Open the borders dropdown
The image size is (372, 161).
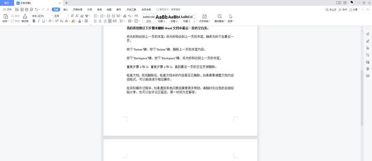click(139, 21)
